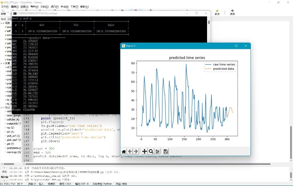Click the CRLF mode status bar entry

coord(65,184)
